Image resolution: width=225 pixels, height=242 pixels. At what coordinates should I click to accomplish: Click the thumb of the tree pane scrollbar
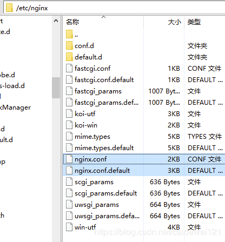tap(56, 88)
